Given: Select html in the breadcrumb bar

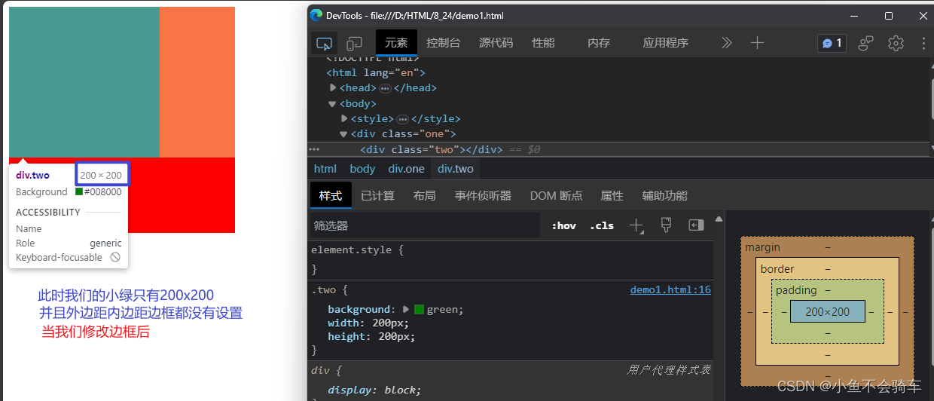Looking at the screenshot, I should pyautogui.click(x=325, y=169).
